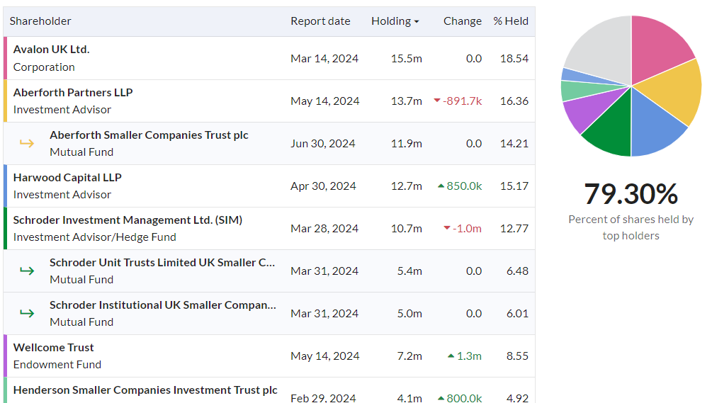Click Mar 14, 2024 report date

click(324, 59)
